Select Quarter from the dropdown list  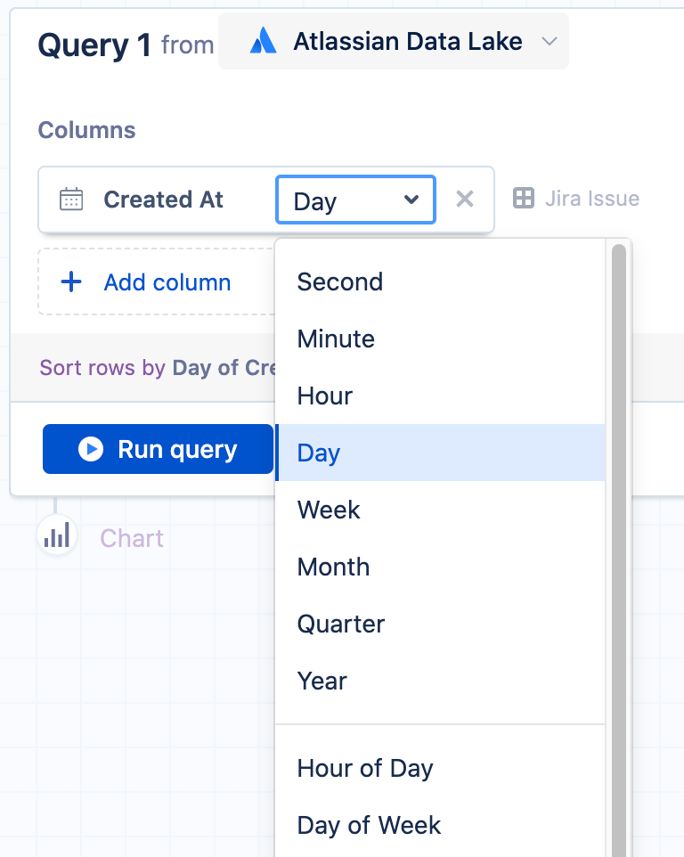point(440,624)
